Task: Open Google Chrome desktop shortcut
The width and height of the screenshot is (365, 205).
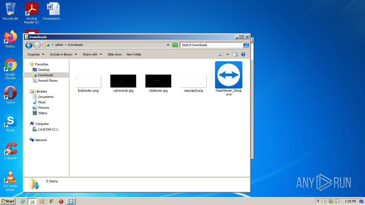Action: [x=10, y=69]
